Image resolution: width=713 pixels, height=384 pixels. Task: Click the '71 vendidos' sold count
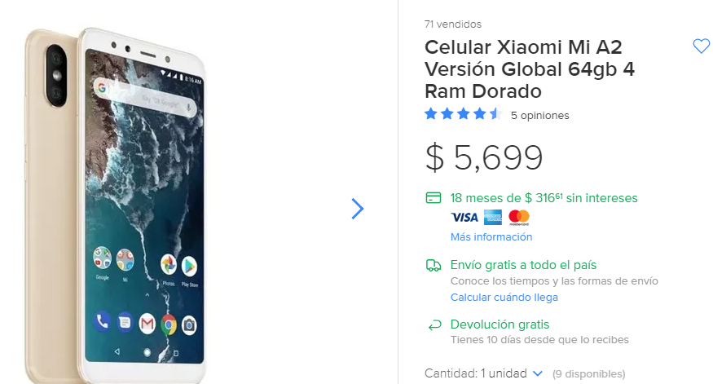(x=453, y=24)
